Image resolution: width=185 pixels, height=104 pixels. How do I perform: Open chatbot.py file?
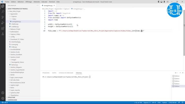(x=15, y=24)
